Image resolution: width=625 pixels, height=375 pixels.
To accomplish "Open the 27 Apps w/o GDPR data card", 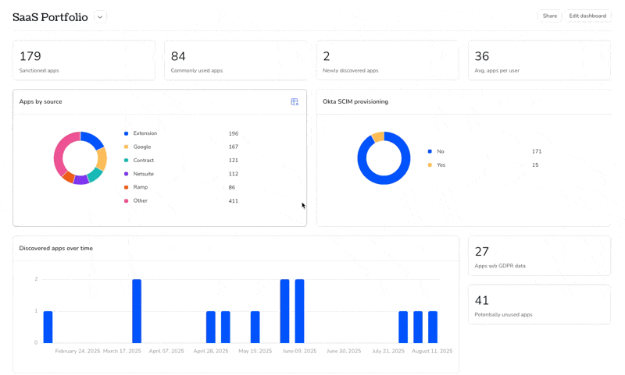I will point(539,256).
